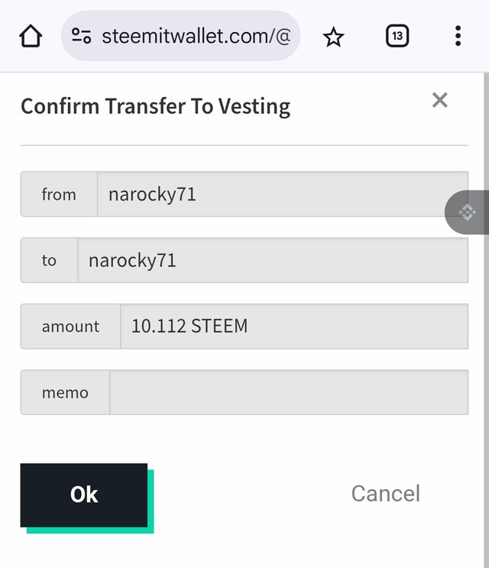The height and width of the screenshot is (568, 489).
Task: Open the three-dot browser menu
Action: 458,36
